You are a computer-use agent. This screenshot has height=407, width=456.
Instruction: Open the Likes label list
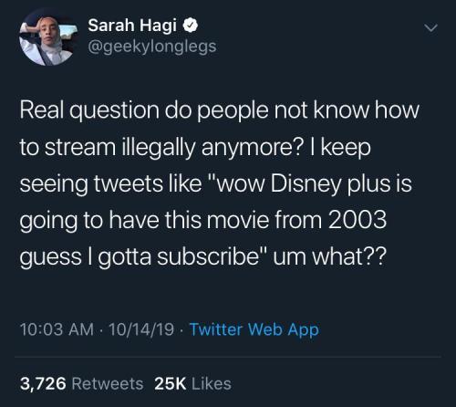click(x=212, y=383)
